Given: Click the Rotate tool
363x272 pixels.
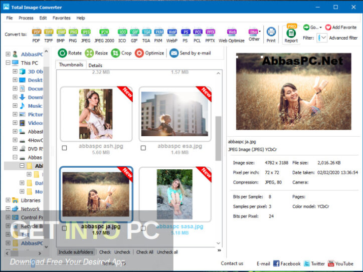Looking at the screenshot, I should pos(70,53).
